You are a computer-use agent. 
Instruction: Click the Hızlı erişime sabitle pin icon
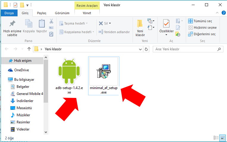12,24
